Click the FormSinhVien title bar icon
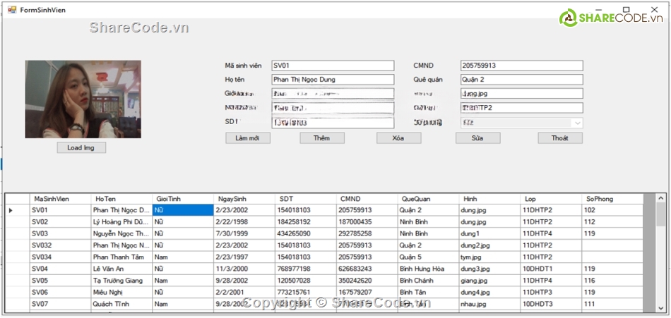Image resolution: width=671 pixels, height=318 pixels. pyautogui.click(x=12, y=9)
